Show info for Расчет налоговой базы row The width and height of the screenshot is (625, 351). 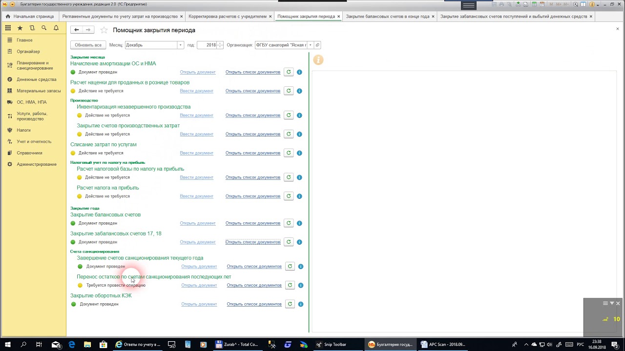[299, 177]
